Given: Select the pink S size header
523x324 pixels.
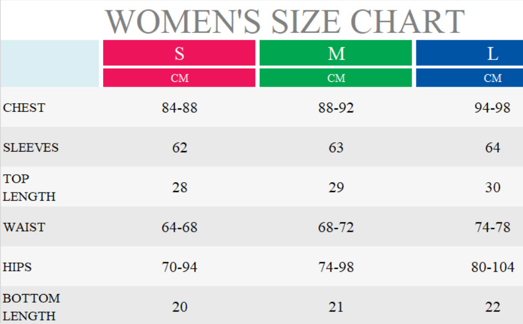Looking at the screenshot, I should [179, 54].
